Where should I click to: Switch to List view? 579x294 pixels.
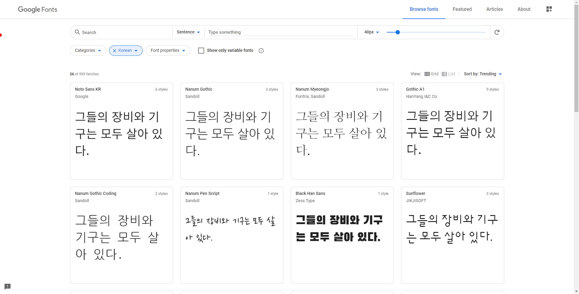tap(448, 74)
